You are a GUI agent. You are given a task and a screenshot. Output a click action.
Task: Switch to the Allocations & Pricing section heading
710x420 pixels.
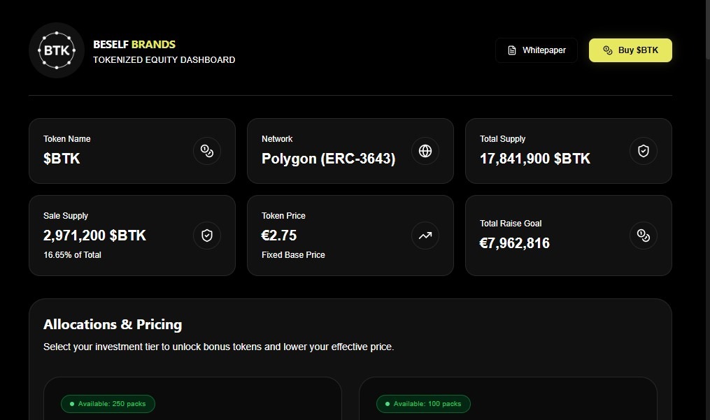(113, 324)
